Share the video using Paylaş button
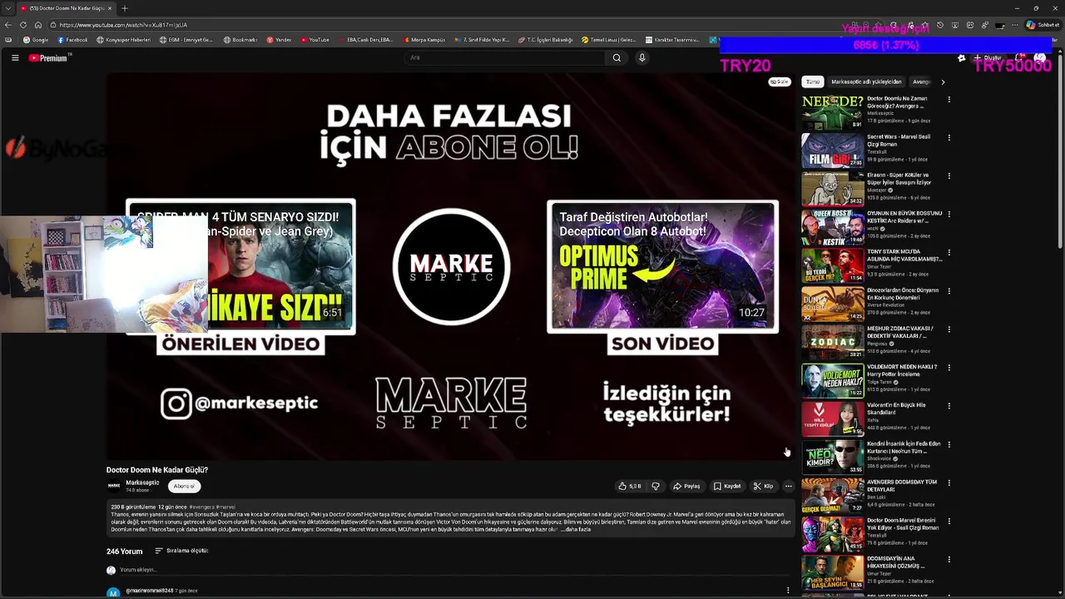The width and height of the screenshot is (1065, 599). tap(686, 486)
